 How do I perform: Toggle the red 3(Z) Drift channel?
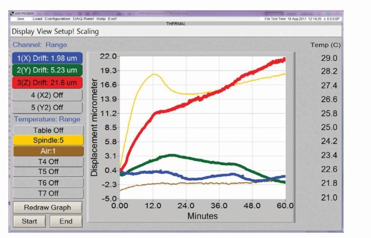point(47,83)
